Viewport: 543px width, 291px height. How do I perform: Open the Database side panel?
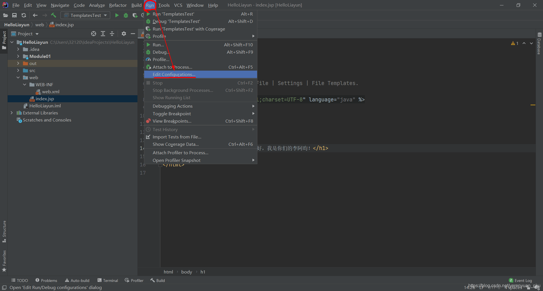[539, 43]
